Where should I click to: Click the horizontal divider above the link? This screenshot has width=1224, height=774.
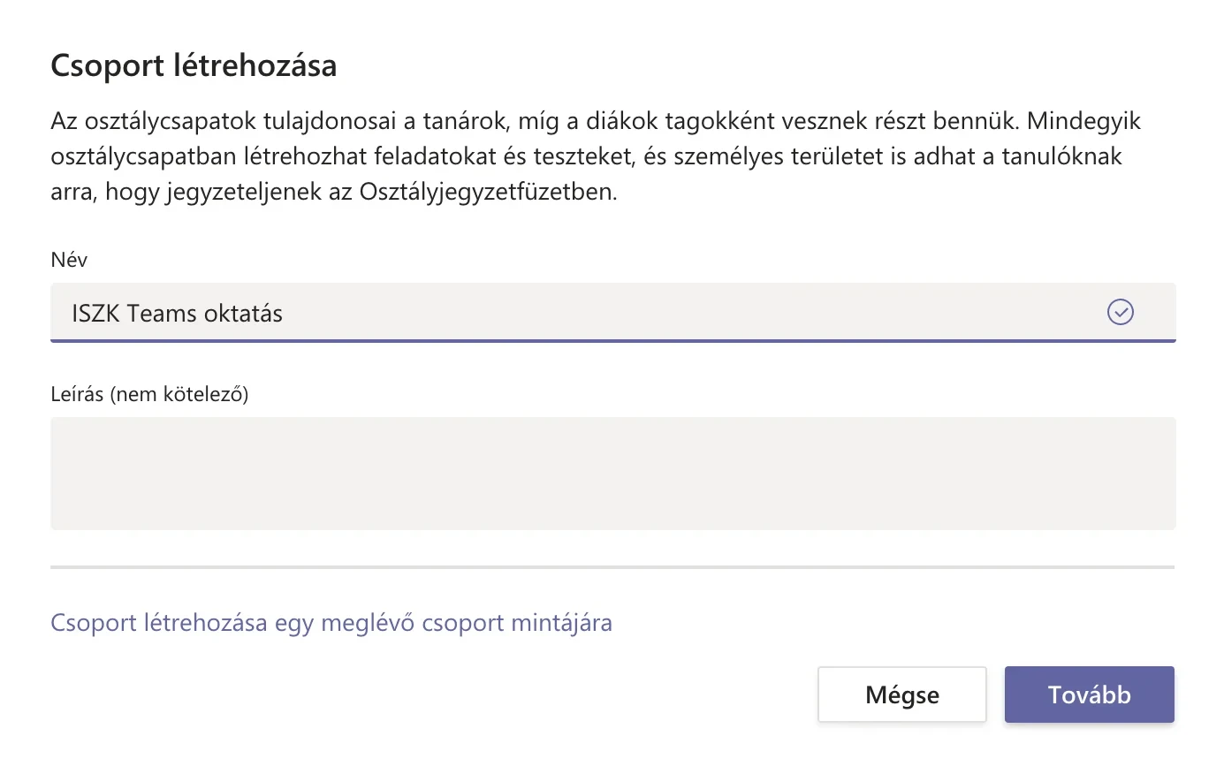click(x=613, y=567)
